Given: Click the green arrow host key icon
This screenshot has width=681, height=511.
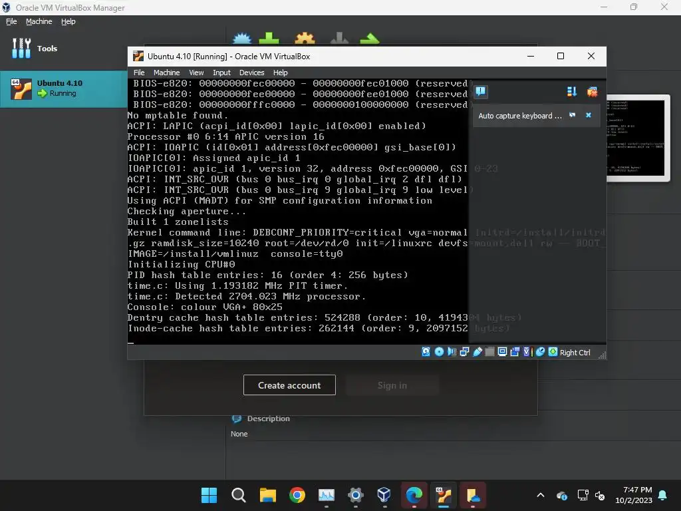Looking at the screenshot, I should pos(553,352).
